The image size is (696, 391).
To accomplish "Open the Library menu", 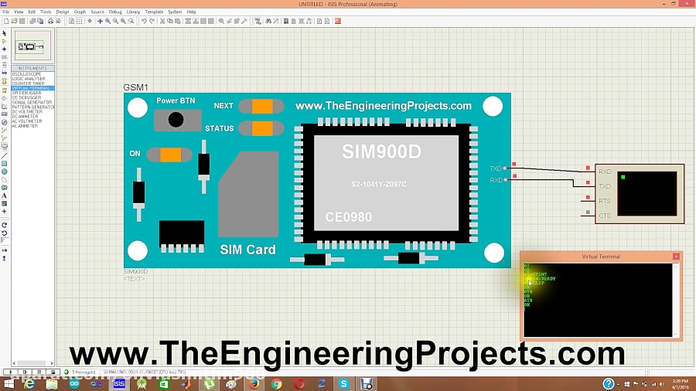I will [133, 12].
